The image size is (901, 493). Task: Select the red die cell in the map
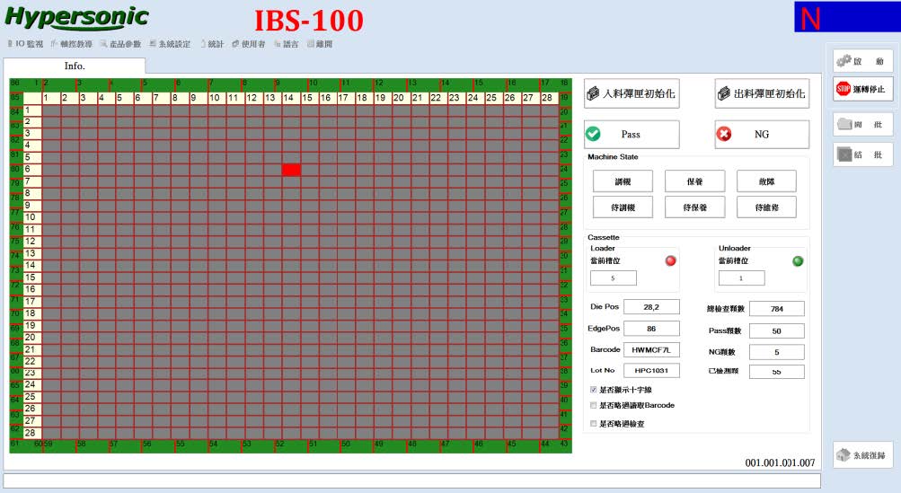[x=291, y=170]
